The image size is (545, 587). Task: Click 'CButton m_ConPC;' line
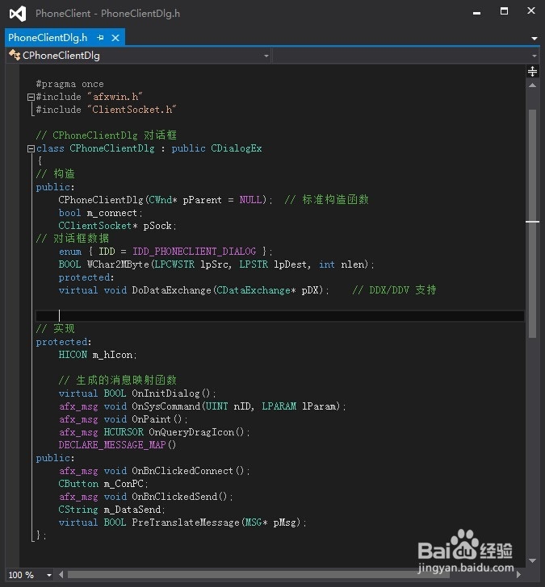point(103,484)
